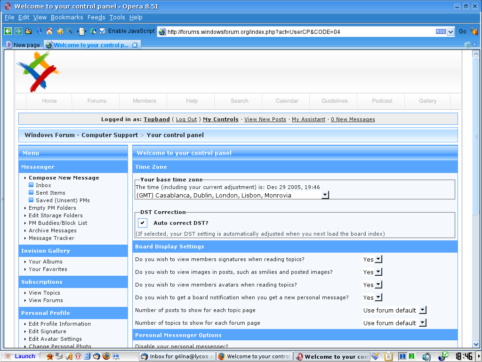Open Inbox in Messenger menu
The image size is (482, 362).
[43, 185]
